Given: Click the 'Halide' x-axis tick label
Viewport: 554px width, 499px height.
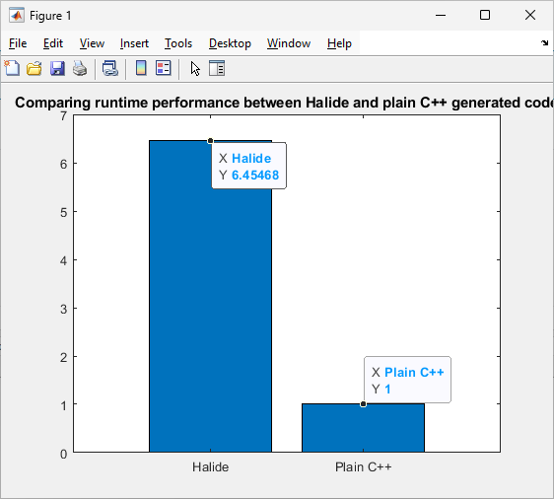Looking at the screenshot, I should (211, 467).
